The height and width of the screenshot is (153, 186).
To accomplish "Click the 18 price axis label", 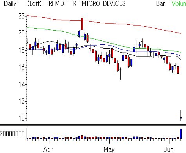I will click(22, 50).
